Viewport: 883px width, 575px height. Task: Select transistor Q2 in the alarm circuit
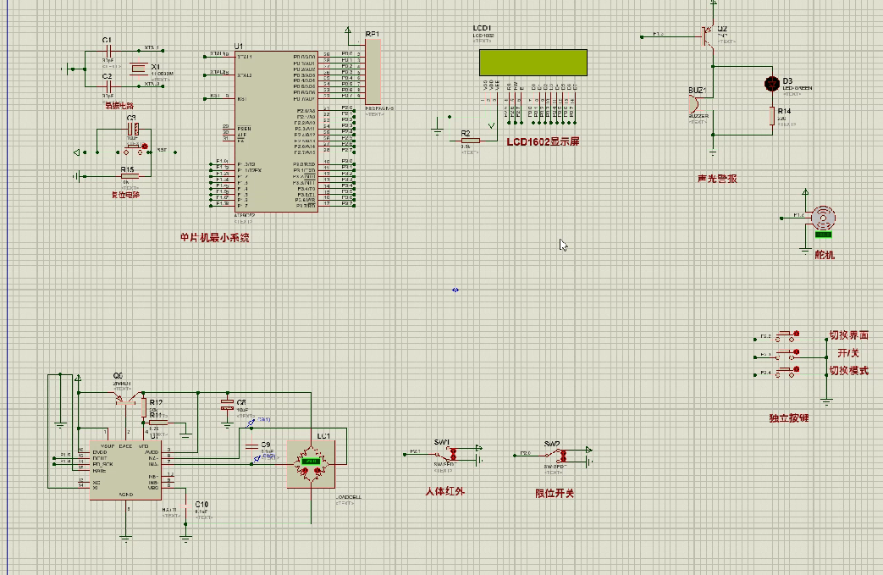point(708,36)
